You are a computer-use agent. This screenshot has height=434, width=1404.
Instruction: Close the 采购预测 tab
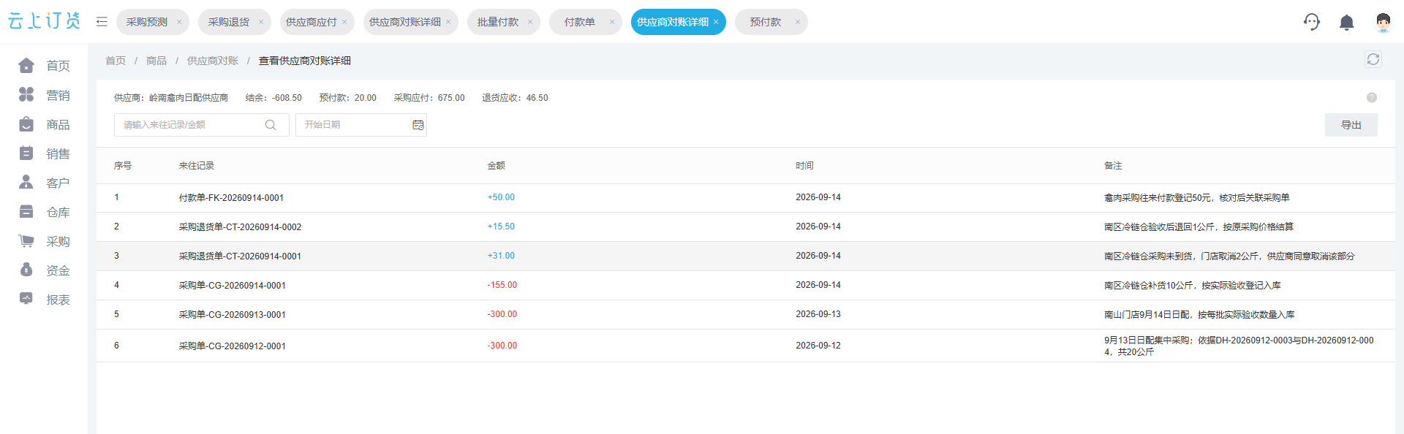pyautogui.click(x=179, y=22)
